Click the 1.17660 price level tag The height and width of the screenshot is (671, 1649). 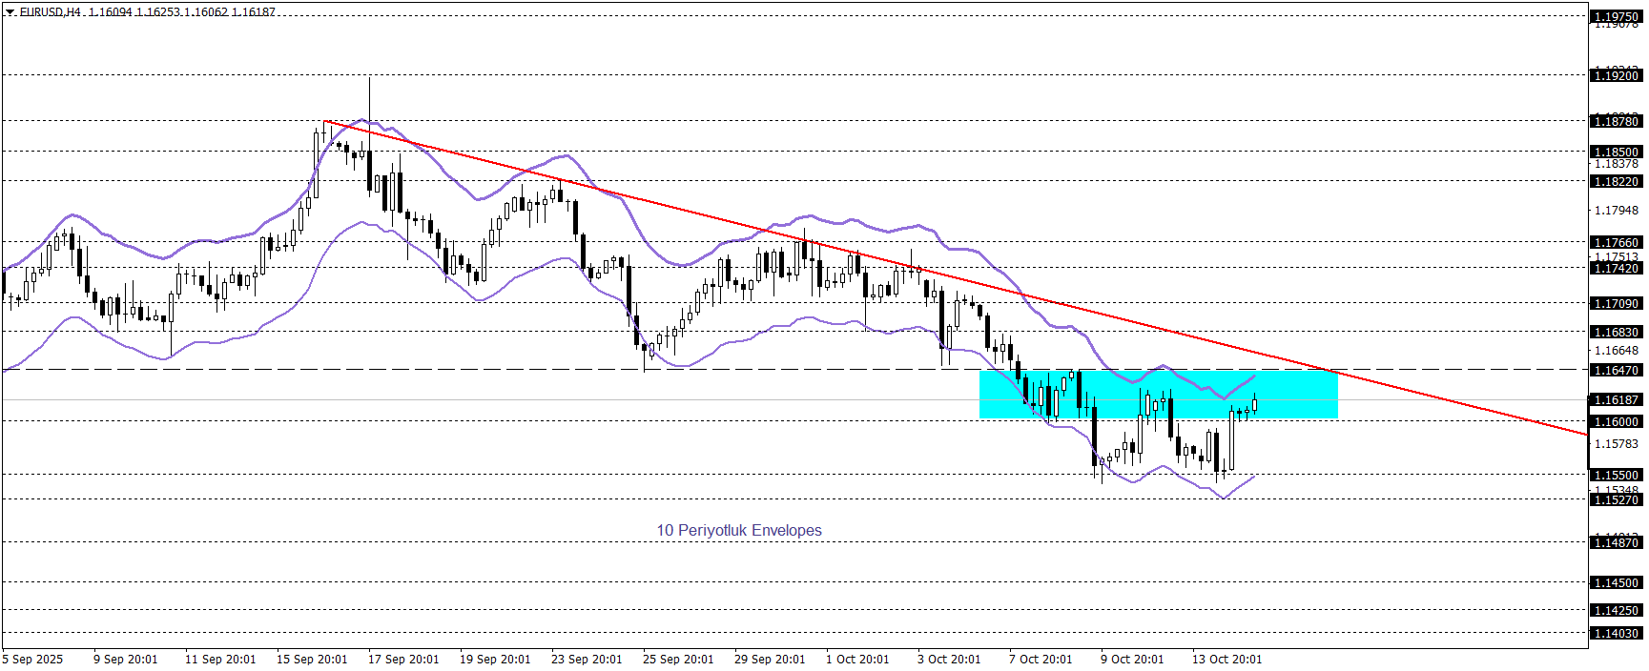[1616, 243]
